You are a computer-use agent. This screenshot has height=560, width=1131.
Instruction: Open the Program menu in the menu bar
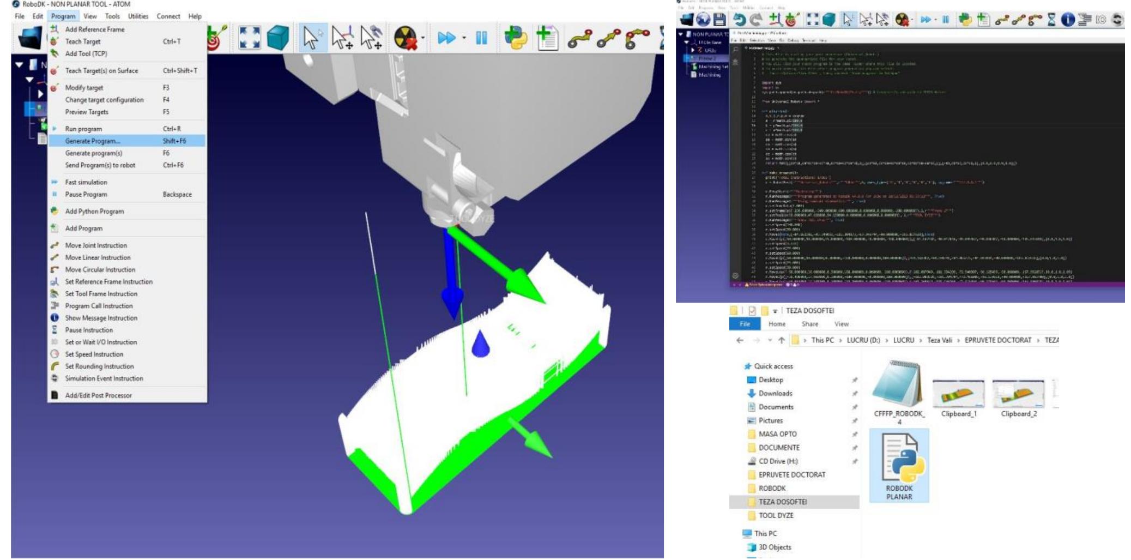tap(63, 16)
